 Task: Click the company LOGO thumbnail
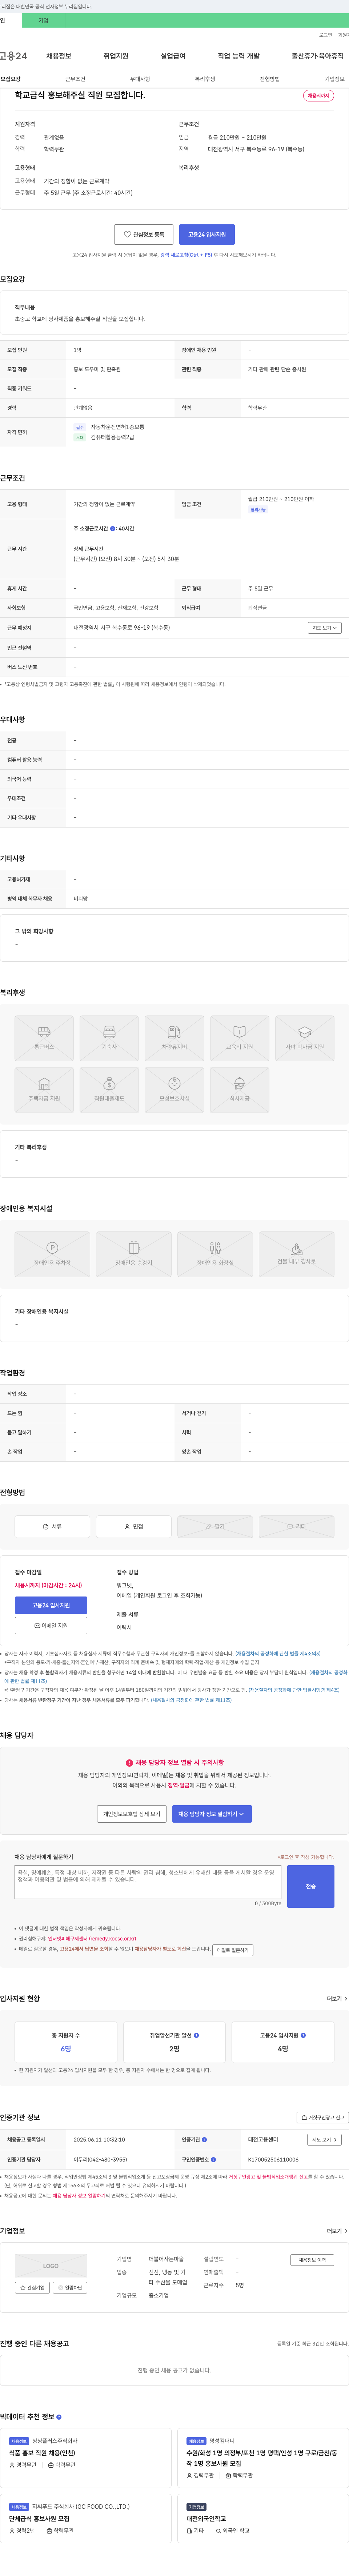51,2266
